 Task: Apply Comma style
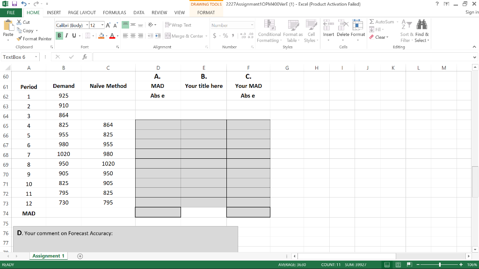[x=233, y=35]
